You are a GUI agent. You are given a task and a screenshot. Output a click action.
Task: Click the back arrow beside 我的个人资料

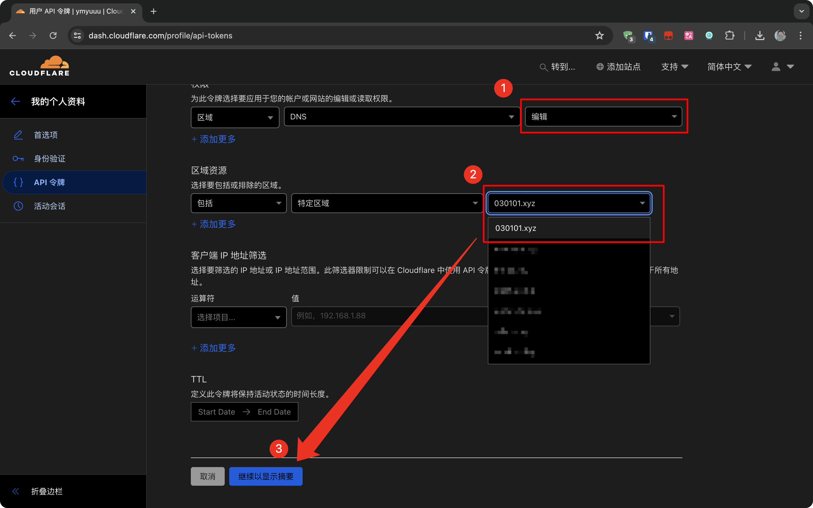tap(16, 102)
